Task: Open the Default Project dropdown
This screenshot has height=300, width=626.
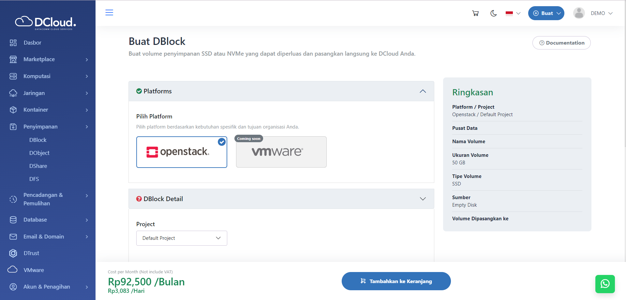Action: 181,238
